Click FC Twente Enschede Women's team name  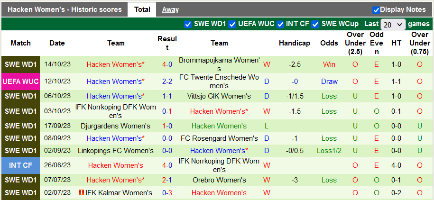click(x=219, y=82)
